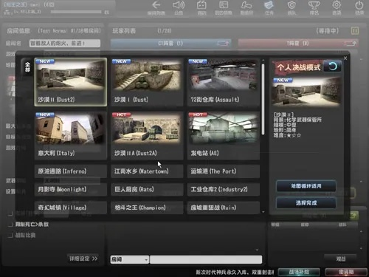Viewport: 369px width, 277px height.
Task: Click the back arrow room-list icon
Action: pyautogui.click(x=156, y=5)
